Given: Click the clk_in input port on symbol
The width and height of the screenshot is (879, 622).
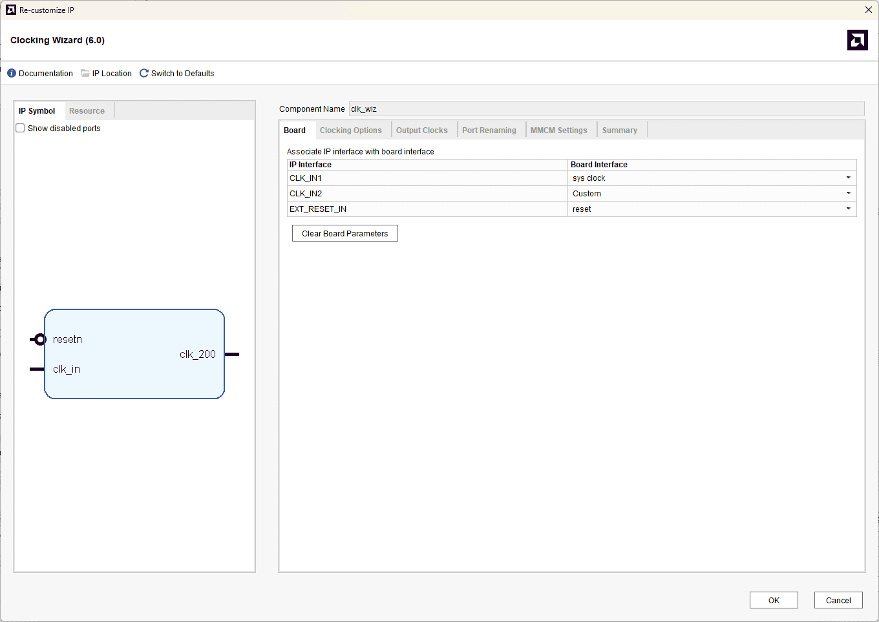Looking at the screenshot, I should pyautogui.click(x=37, y=369).
